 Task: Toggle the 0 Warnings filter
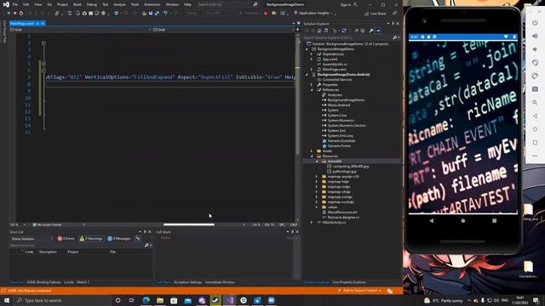coord(91,239)
